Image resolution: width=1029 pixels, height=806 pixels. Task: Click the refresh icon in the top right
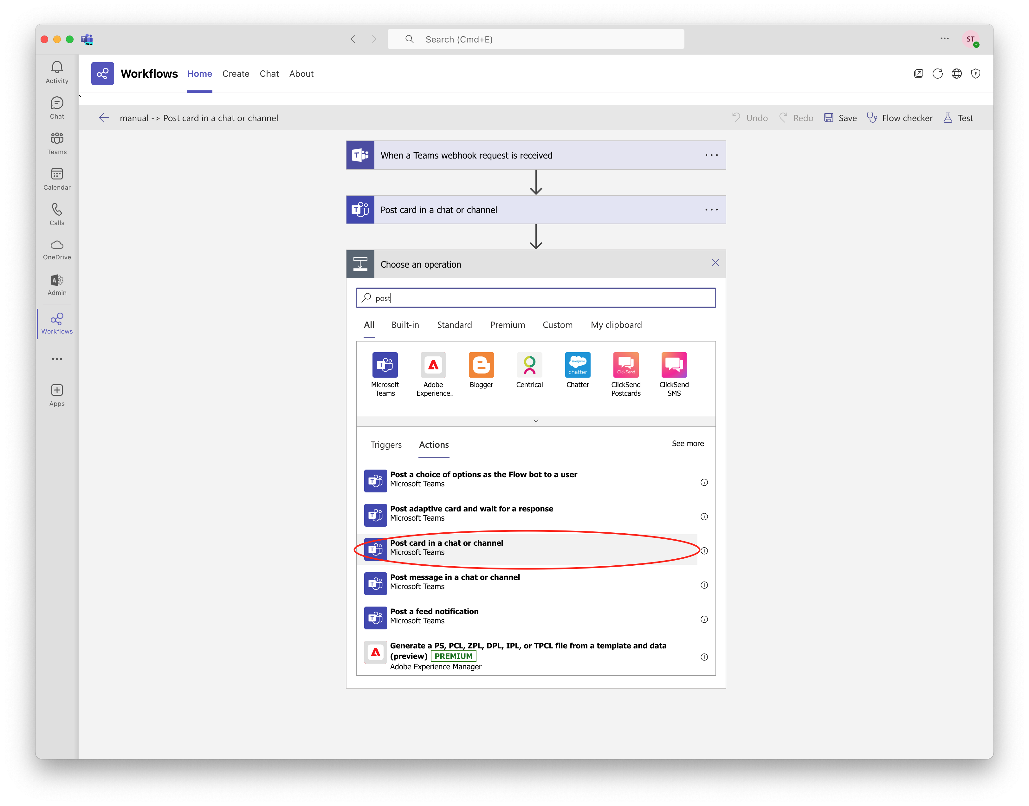click(938, 74)
